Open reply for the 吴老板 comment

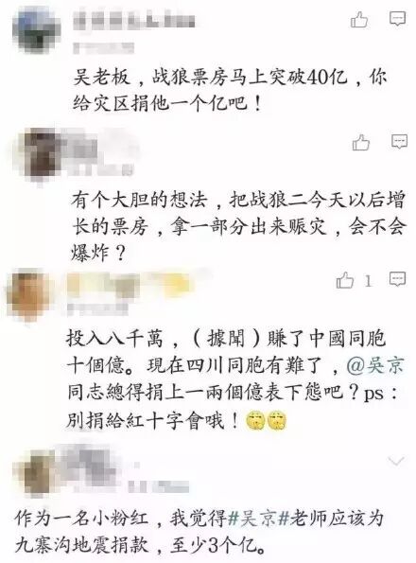pyautogui.click(x=398, y=18)
